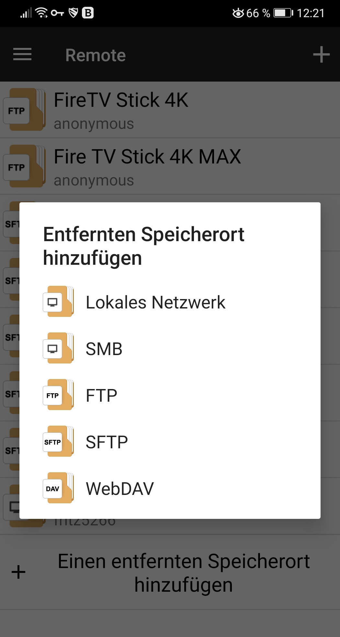Select the SFTP option
The width and height of the screenshot is (340, 637).
(x=107, y=442)
